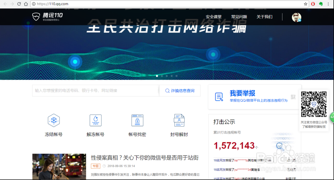Open the 常见问题 menu item
The width and height of the screenshot is (334, 180).
pyautogui.click(x=239, y=17)
